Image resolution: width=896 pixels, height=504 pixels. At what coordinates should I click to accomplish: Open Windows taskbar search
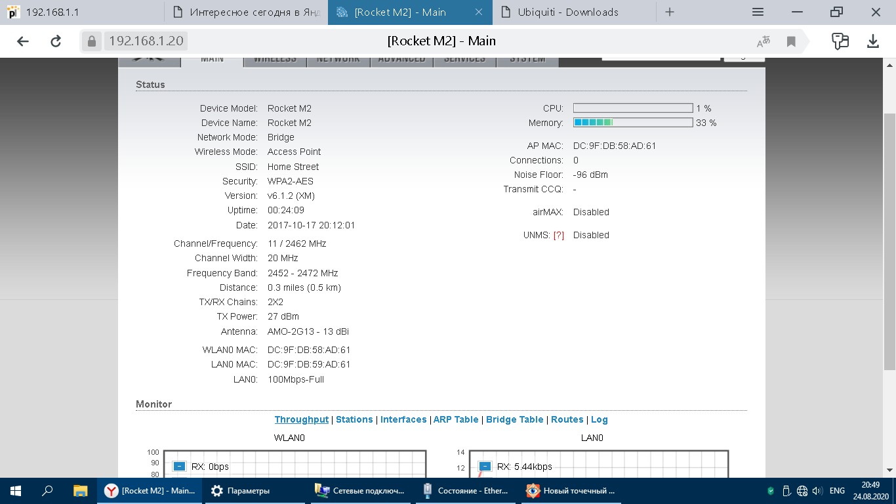coord(47,491)
